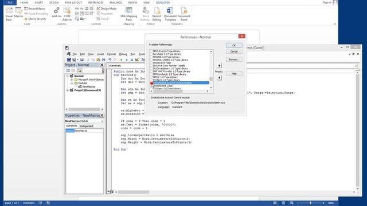Move reference up with Priority up arrow
This screenshot has height=206, width=367.
(219, 66)
